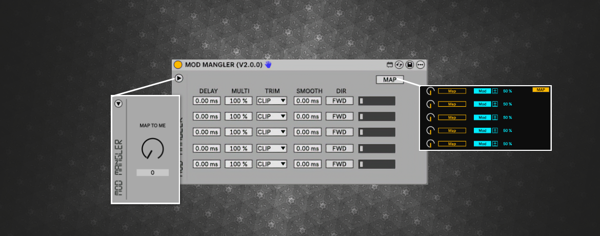Click the second row cyan Mod button
Screen dimensions: 600x236
click(x=482, y=104)
